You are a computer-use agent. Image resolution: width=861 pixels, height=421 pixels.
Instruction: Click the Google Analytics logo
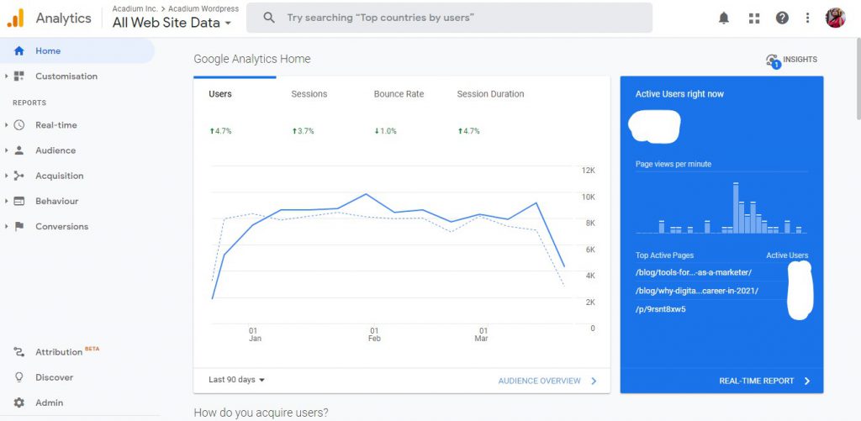pos(15,18)
